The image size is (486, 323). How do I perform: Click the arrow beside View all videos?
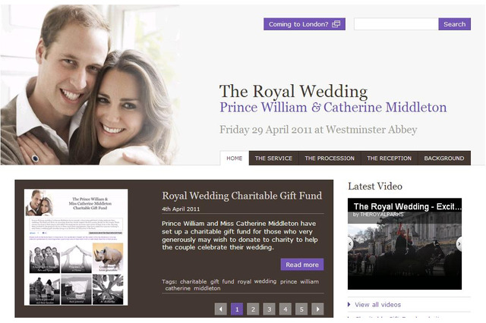(x=349, y=305)
